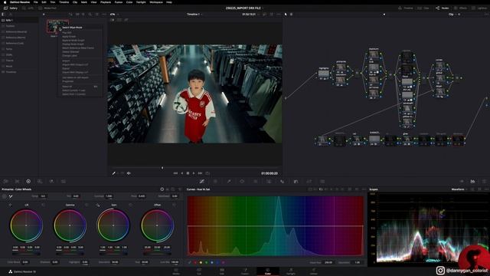Open the Media Pool panel button
The width and height of the screenshot is (490, 276).
47,8
